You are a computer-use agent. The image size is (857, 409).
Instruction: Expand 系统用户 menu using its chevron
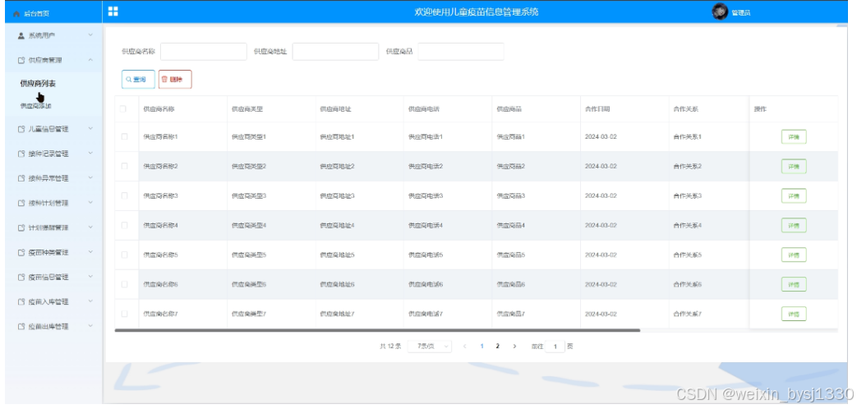(x=90, y=35)
